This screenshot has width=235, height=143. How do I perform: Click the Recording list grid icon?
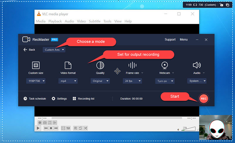pos(74,99)
